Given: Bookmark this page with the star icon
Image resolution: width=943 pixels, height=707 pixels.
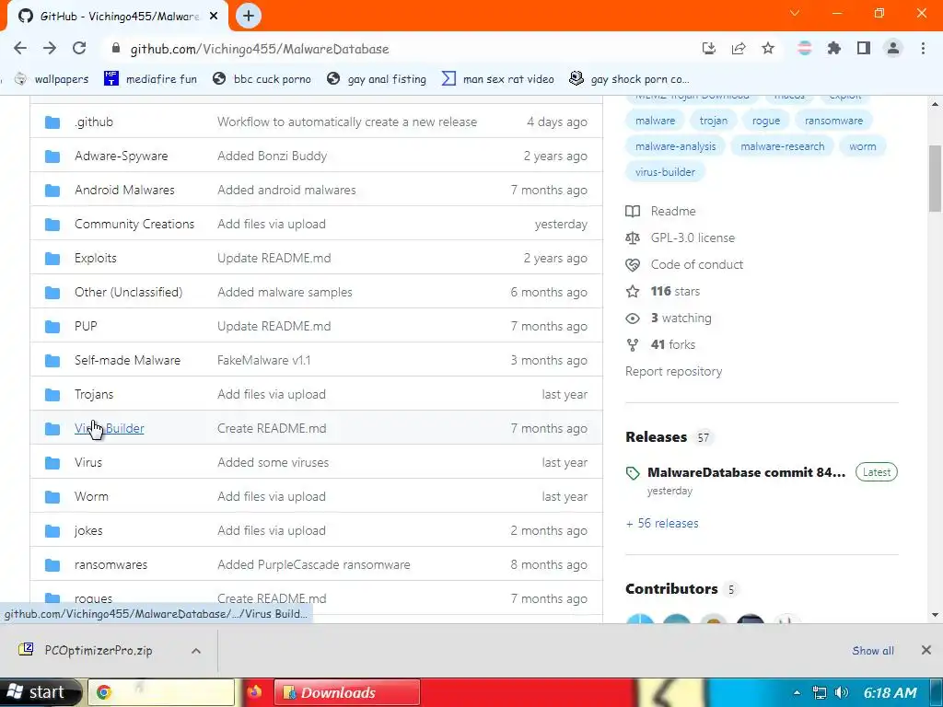Looking at the screenshot, I should [x=768, y=48].
